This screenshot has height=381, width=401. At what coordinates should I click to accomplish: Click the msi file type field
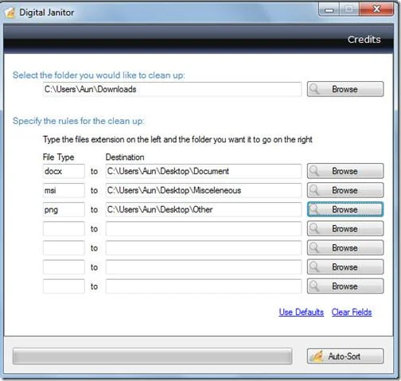64,190
